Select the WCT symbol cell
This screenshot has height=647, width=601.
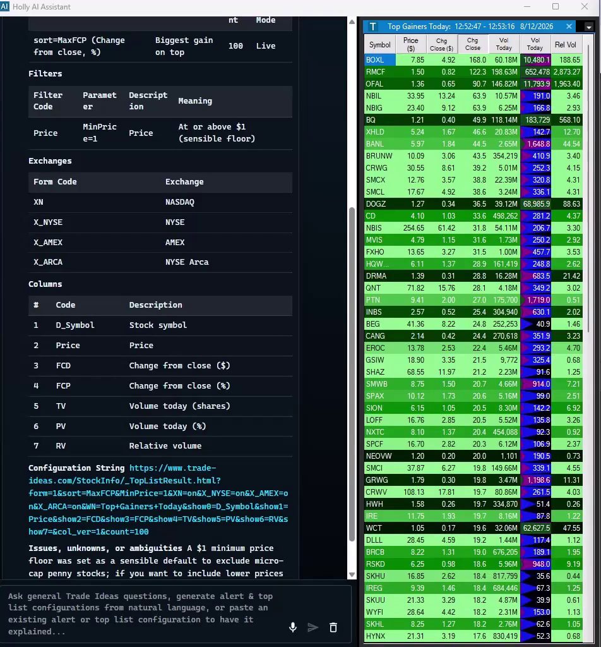(x=379, y=528)
